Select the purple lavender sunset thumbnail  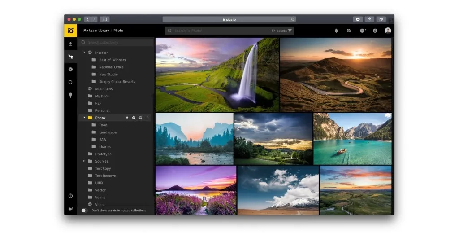pyautogui.click(x=196, y=190)
